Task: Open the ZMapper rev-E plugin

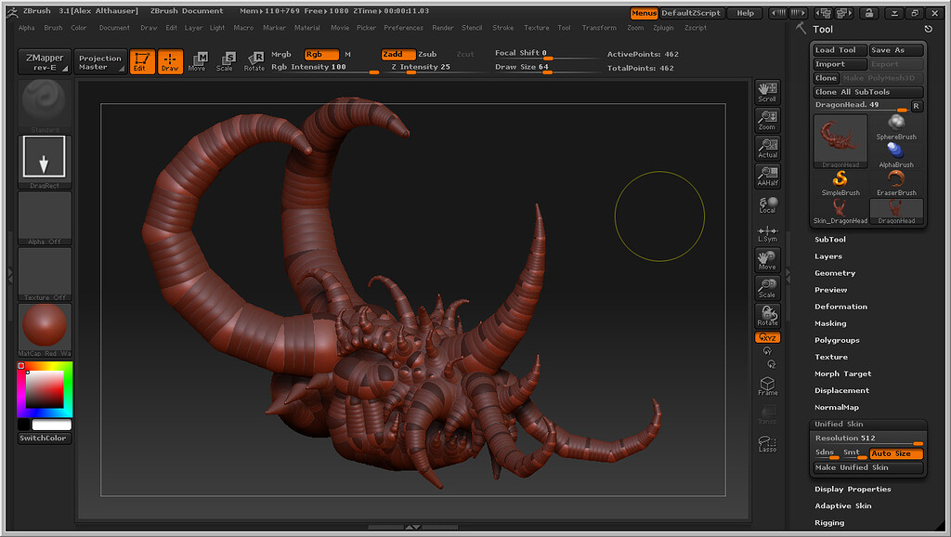Action: (44, 60)
